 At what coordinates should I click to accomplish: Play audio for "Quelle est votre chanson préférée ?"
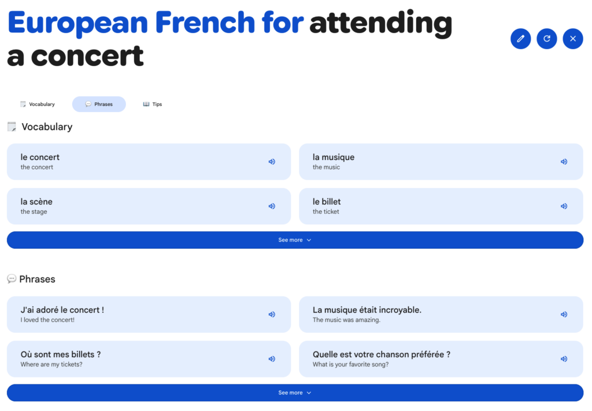[x=564, y=359]
